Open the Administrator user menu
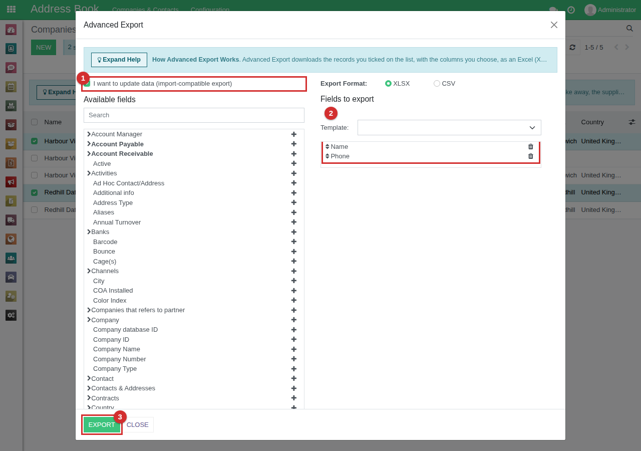The image size is (641, 451). 610,10
